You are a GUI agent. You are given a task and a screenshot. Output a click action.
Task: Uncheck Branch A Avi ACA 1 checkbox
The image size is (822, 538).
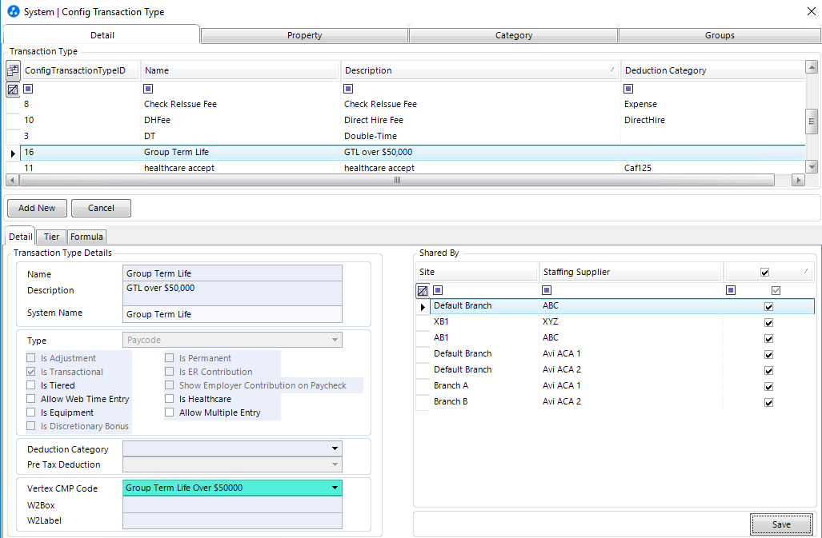[768, 387]
